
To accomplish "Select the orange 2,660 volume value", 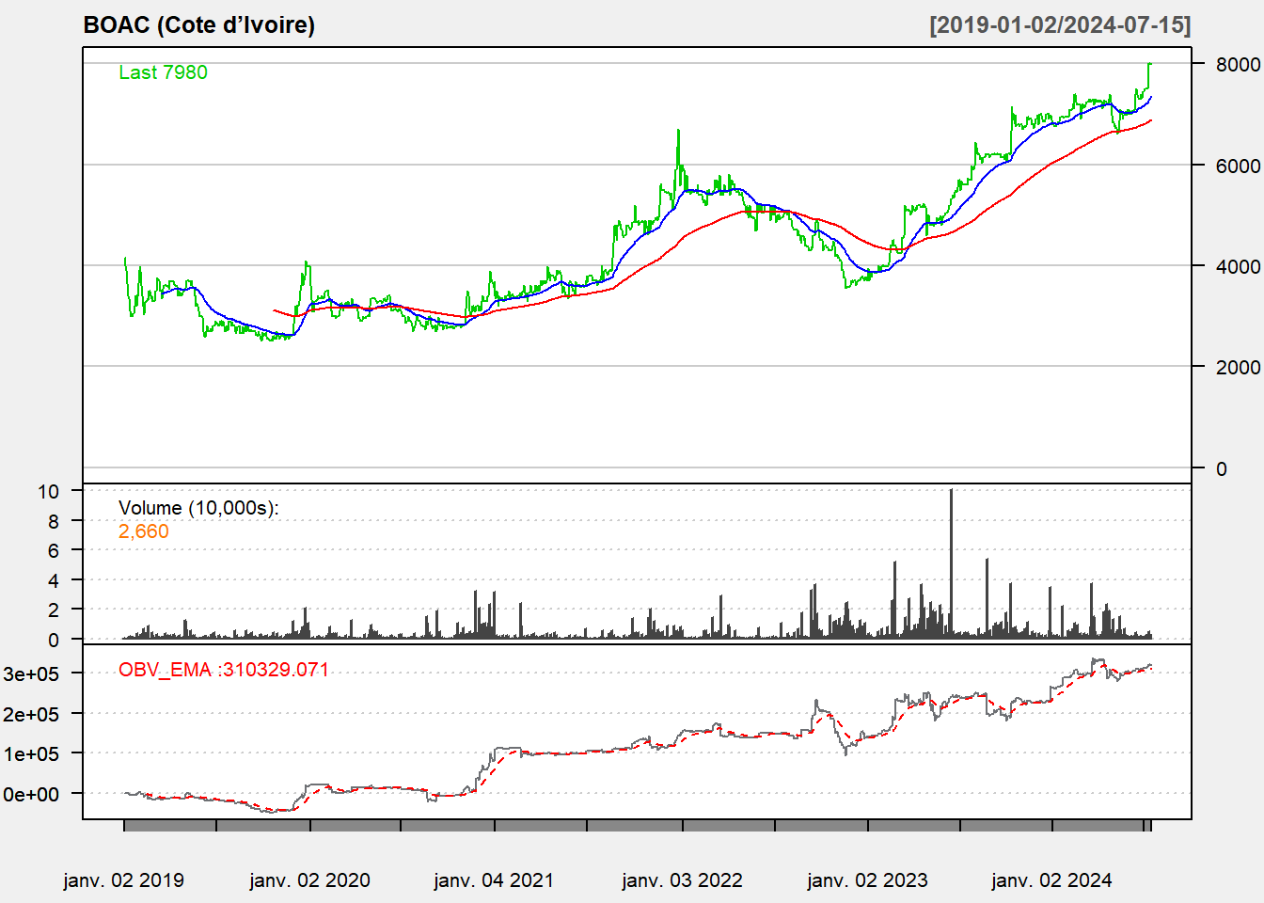I will point(144,531).
